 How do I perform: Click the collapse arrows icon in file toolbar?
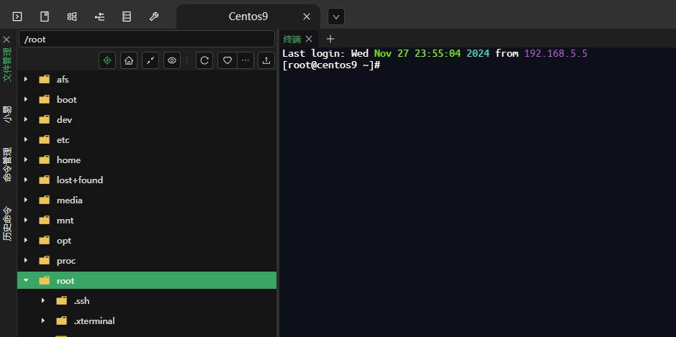pyautogui.click(x=150, y=60)
